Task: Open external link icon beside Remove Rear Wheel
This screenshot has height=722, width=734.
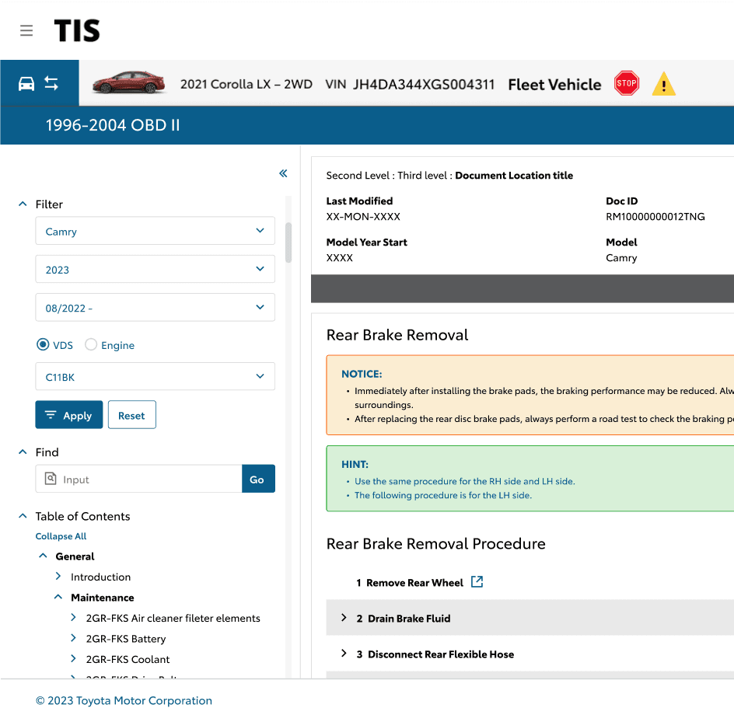Action: (477, 581)
